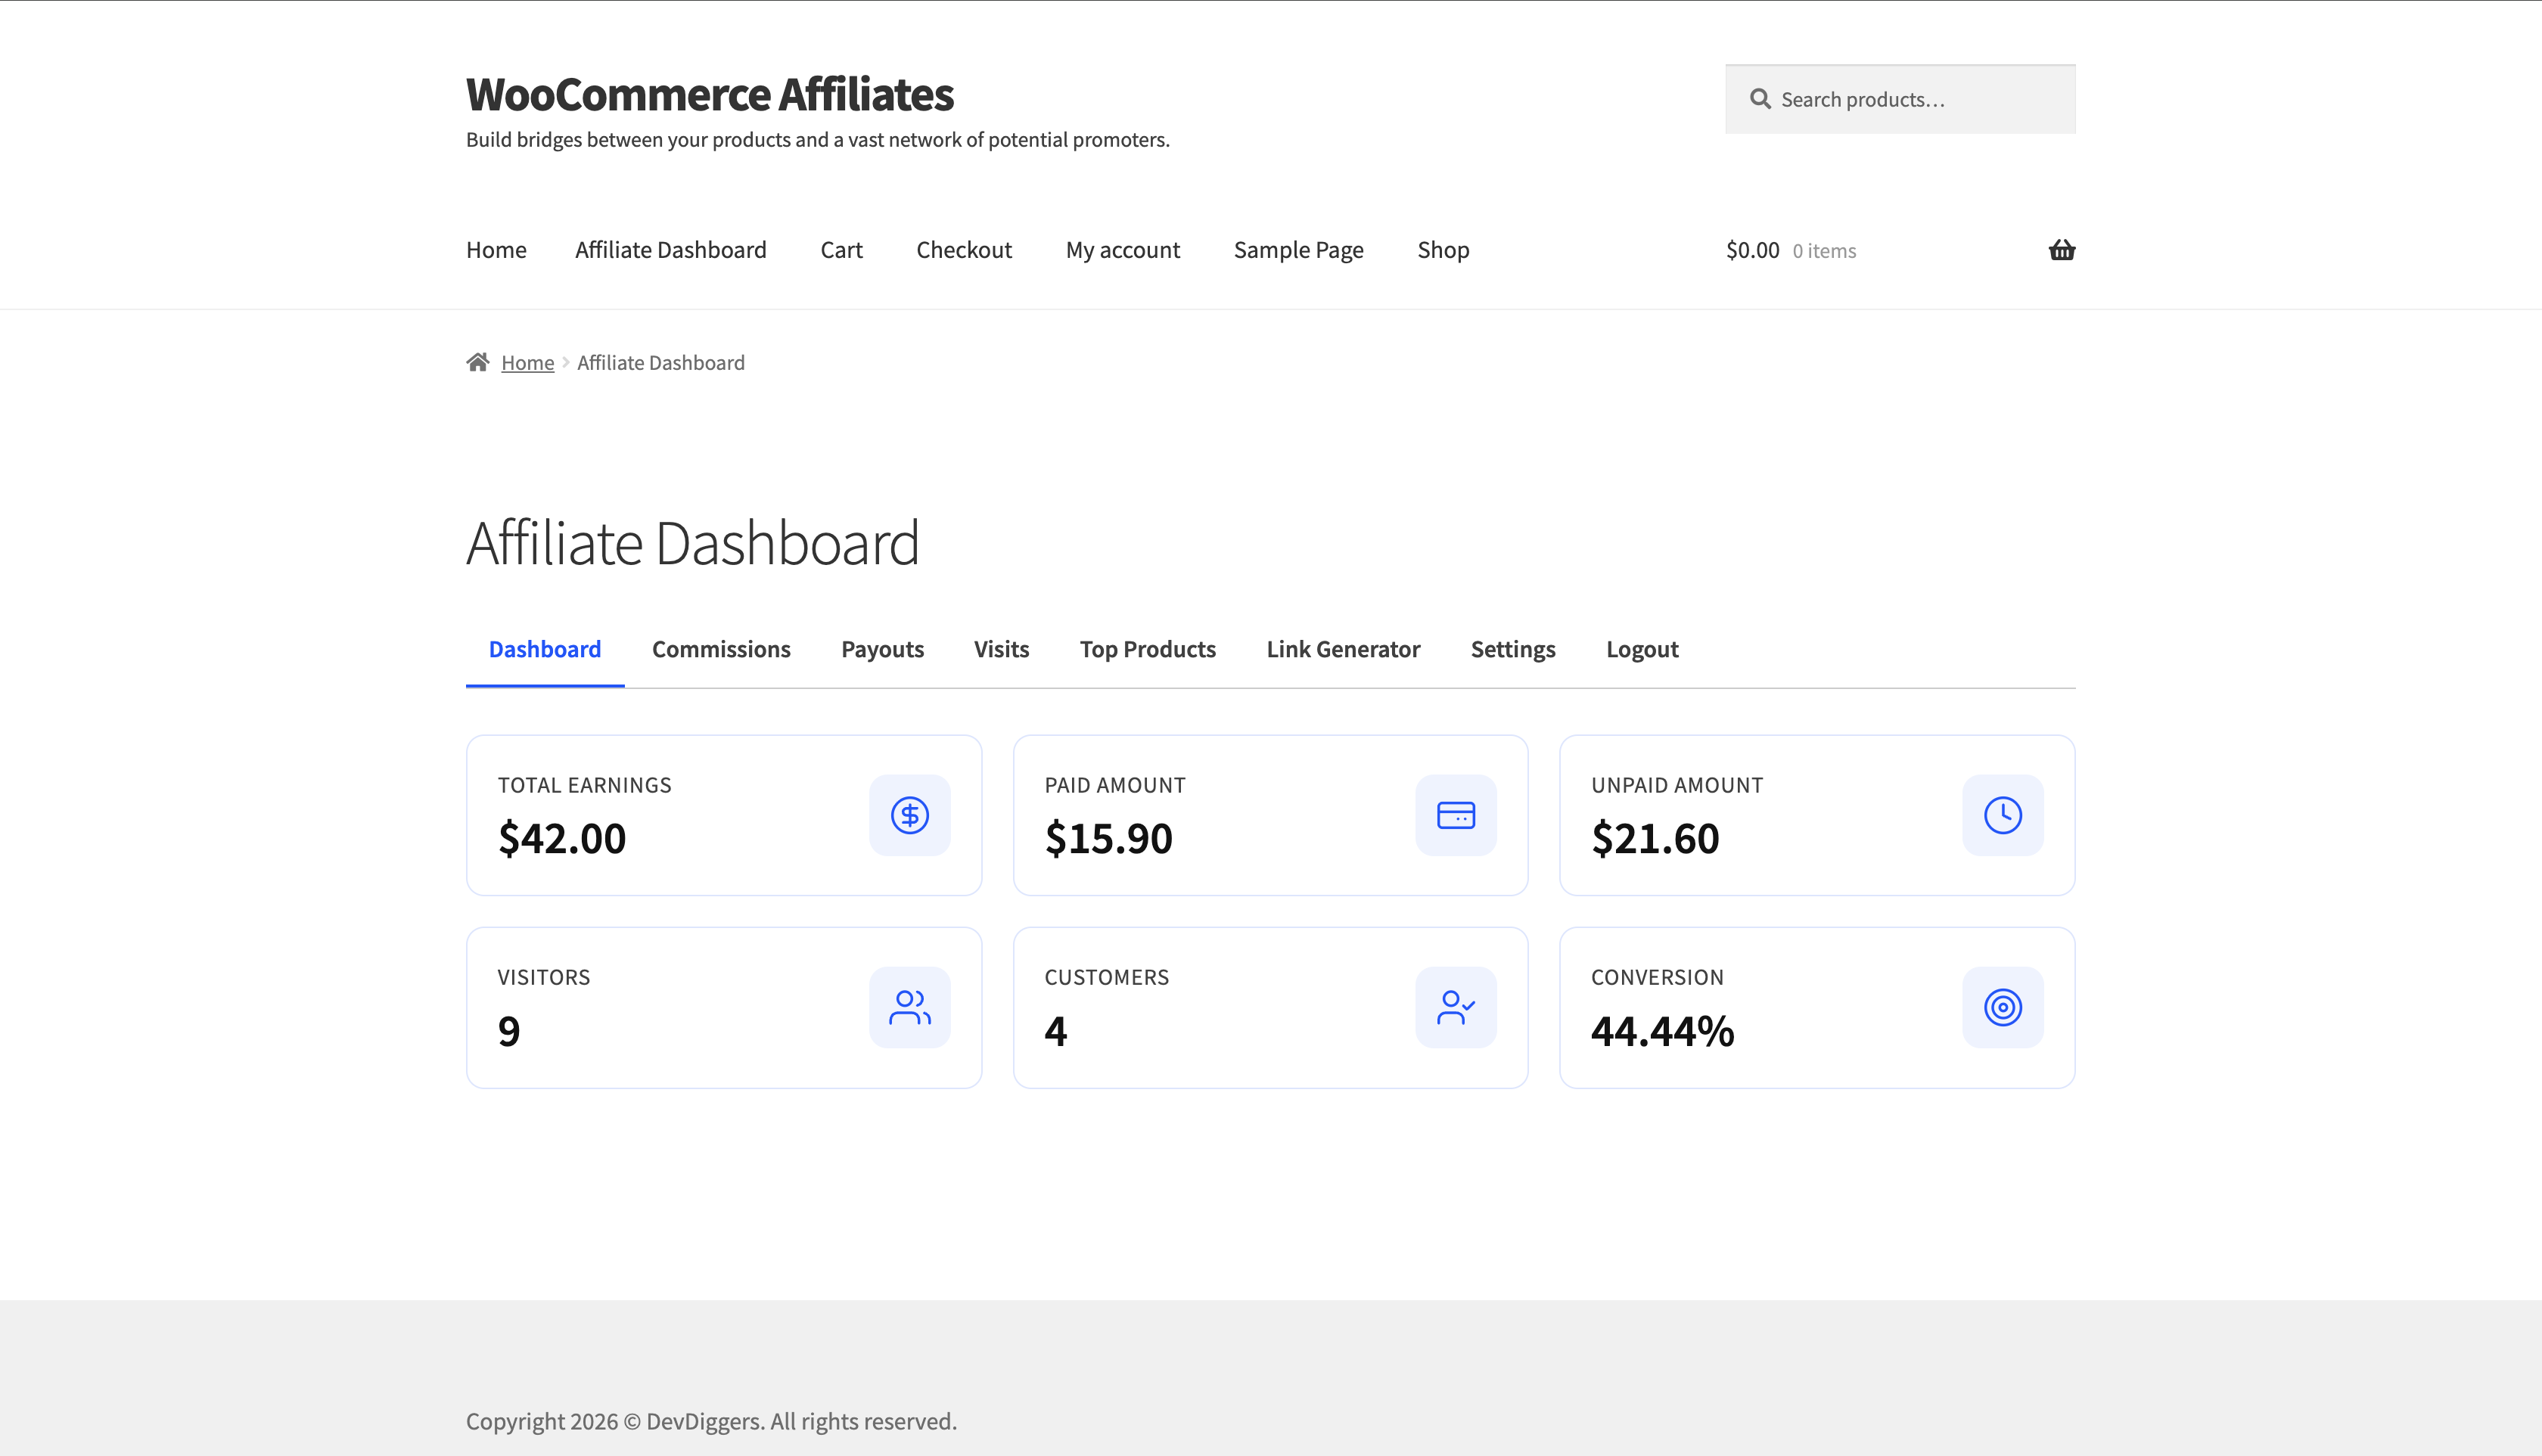
Task: Navigate to the Shop page
Action: pos(1443,249)
